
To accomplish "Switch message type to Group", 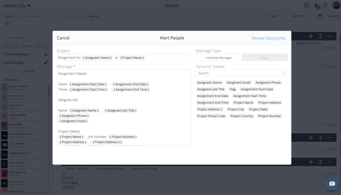I will click(x=264, y=58).
